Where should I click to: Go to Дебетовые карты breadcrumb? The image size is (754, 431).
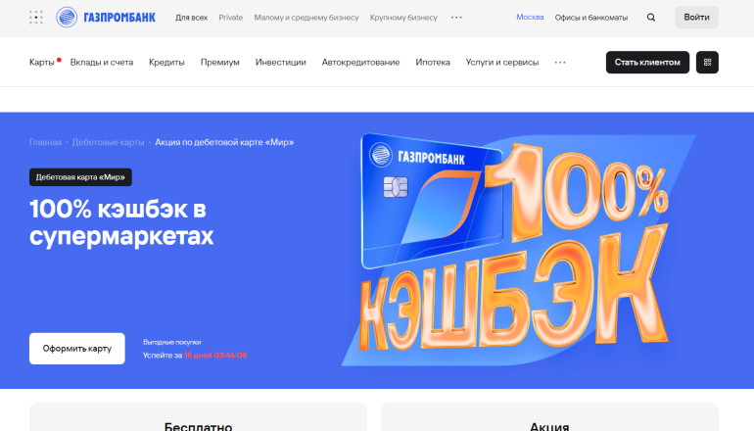click(x=108, y=142)
